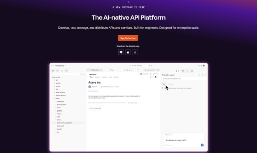Select the Auth service root item
257x153 pixels.
click(x=56, y=77)
